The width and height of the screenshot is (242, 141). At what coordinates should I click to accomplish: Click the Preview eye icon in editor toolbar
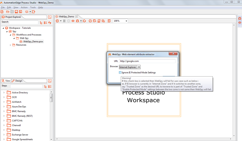tap(73, 21)
